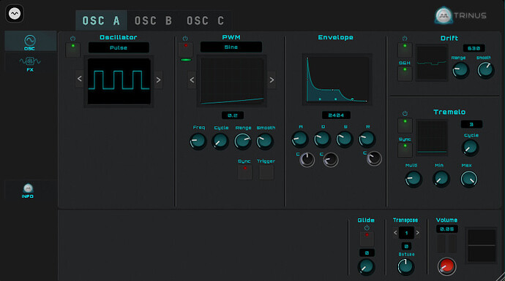
Task: Click the Tremelo Multi knob
Action: (x=414, y=179)
